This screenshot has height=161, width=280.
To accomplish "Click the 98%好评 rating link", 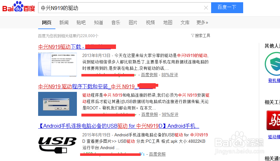I will click(x=170, y=114).
